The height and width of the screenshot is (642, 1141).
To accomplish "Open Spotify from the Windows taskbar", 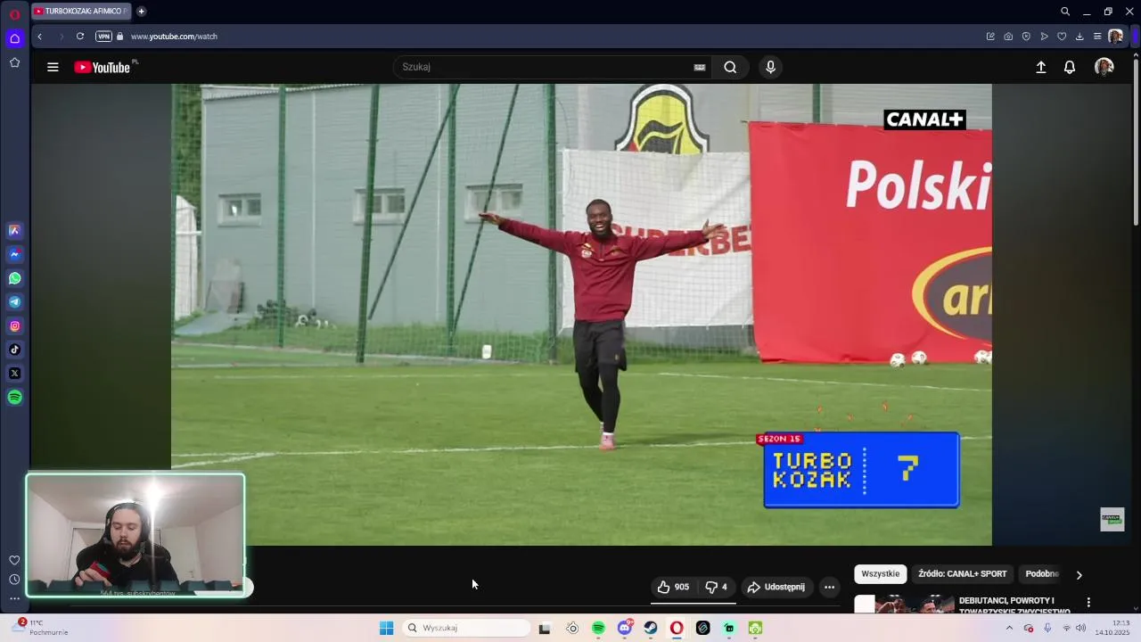I will 598,628.
